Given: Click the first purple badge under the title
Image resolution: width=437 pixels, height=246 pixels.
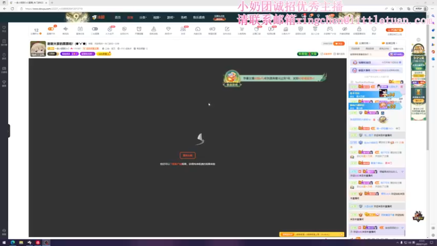Looking at the screenshot, I should 69,54.
